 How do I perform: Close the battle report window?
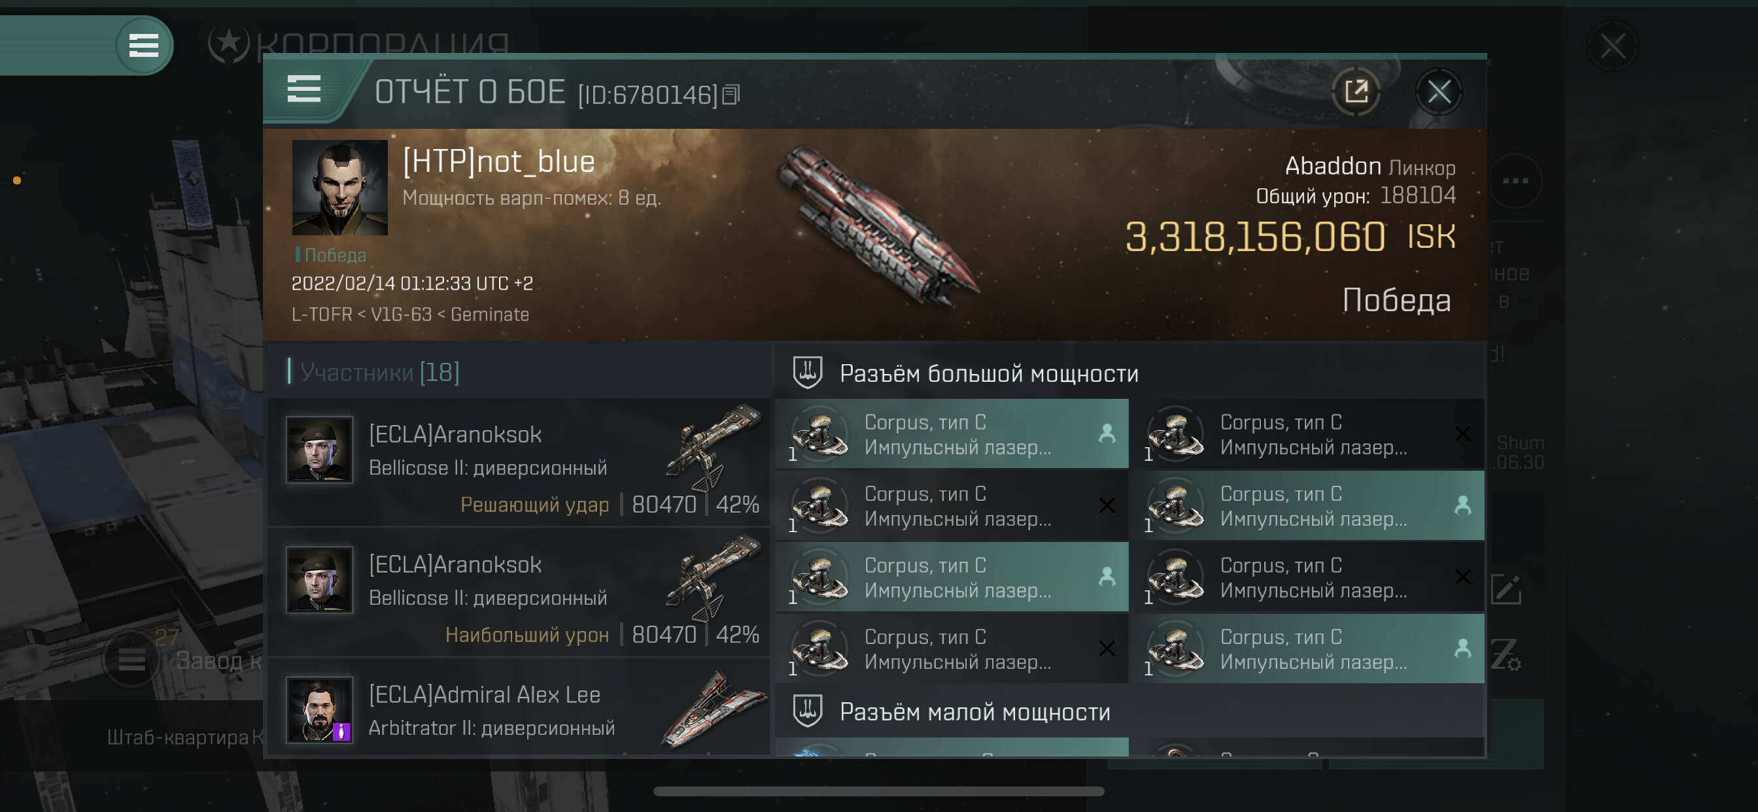click(1439, 92)
